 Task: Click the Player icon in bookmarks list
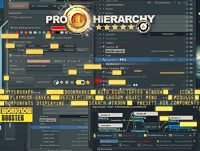(x=120, y=145)
